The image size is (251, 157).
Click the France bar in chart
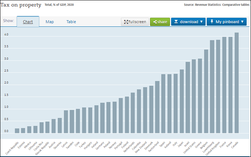point(224,85)
